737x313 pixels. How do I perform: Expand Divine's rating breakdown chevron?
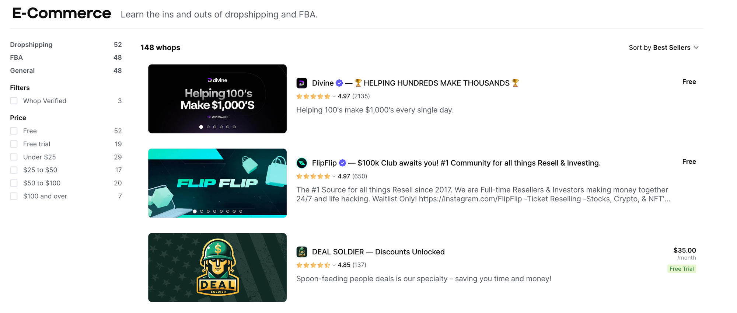click(334, 97)
